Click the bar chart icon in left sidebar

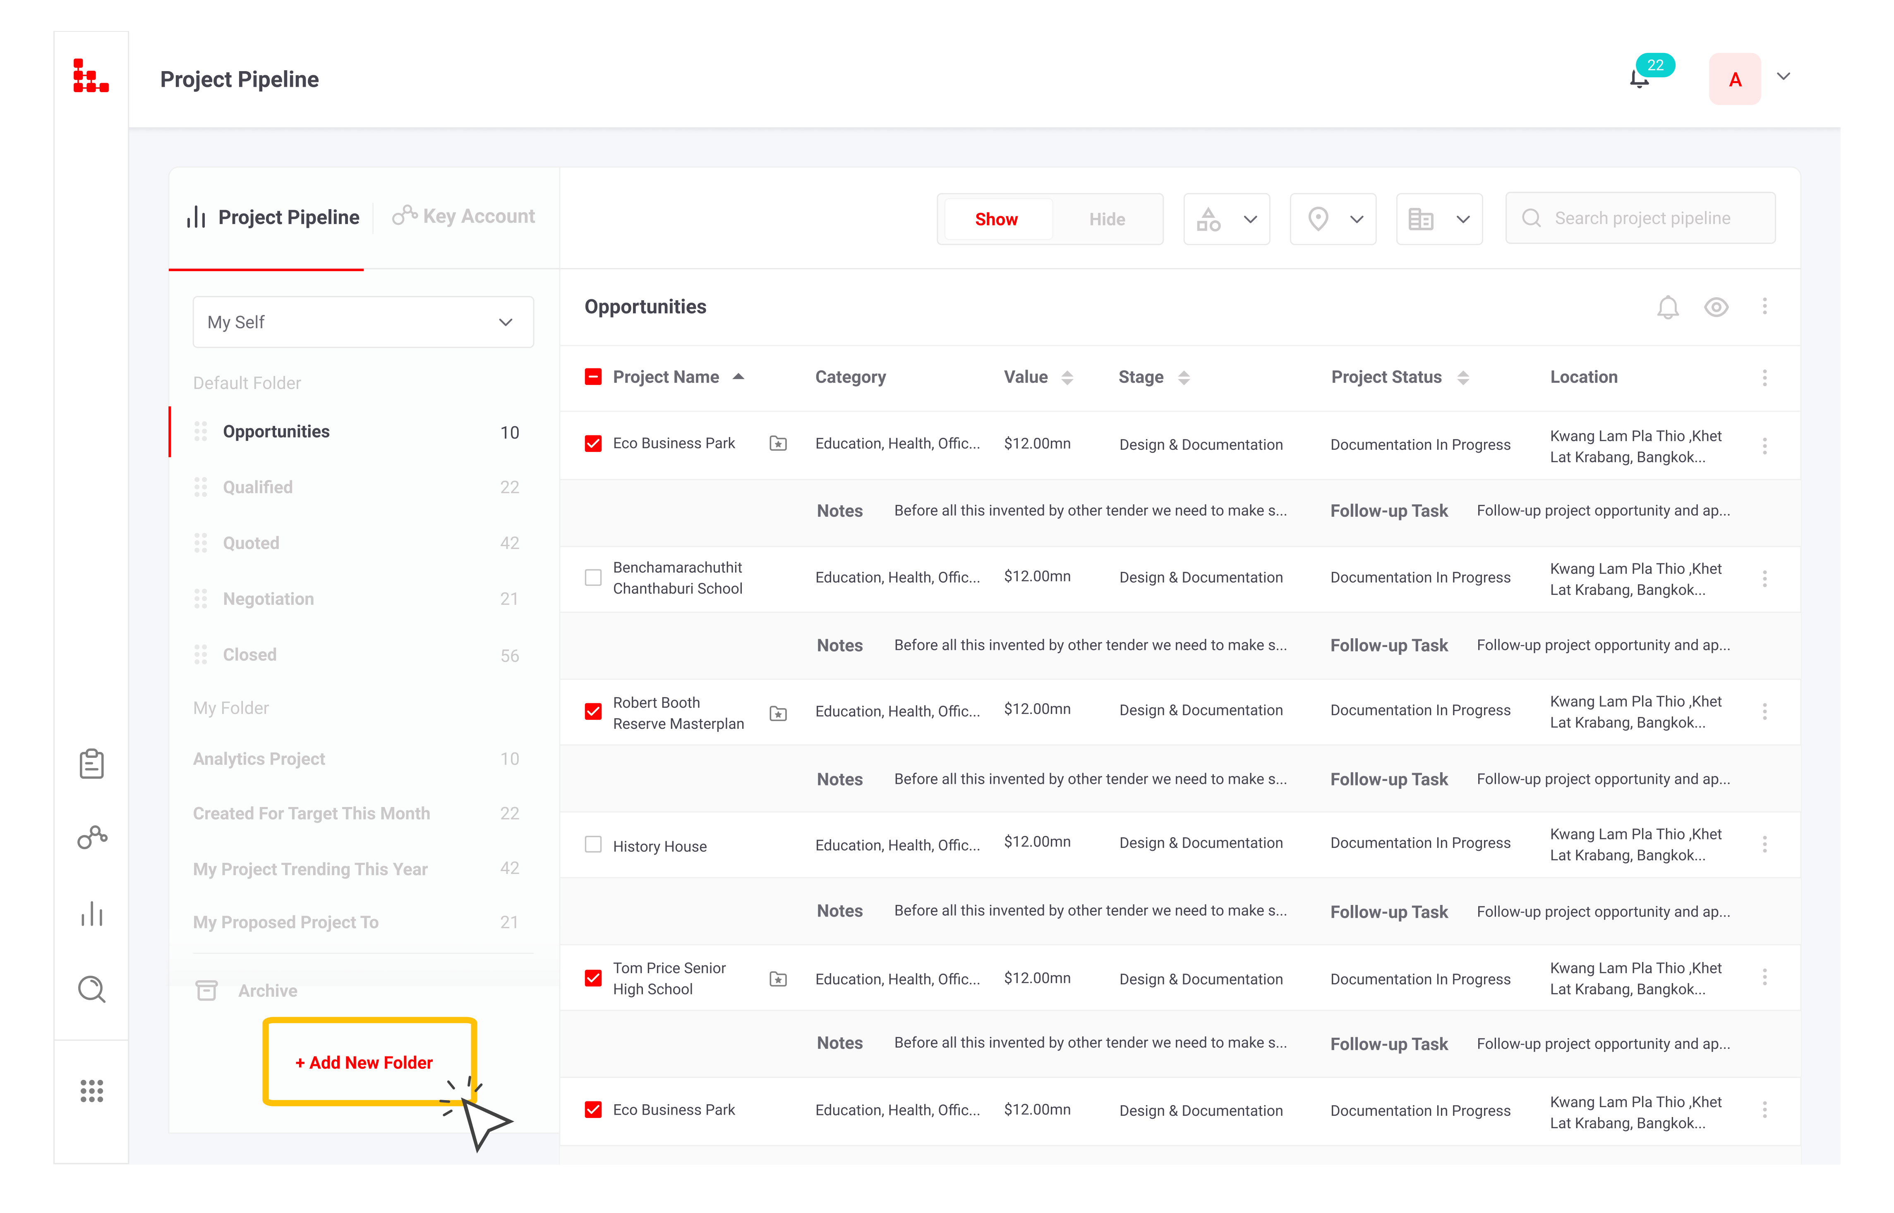point(91,914)
